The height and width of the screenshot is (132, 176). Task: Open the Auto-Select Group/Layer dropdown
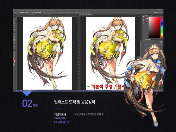coord(27,13)
